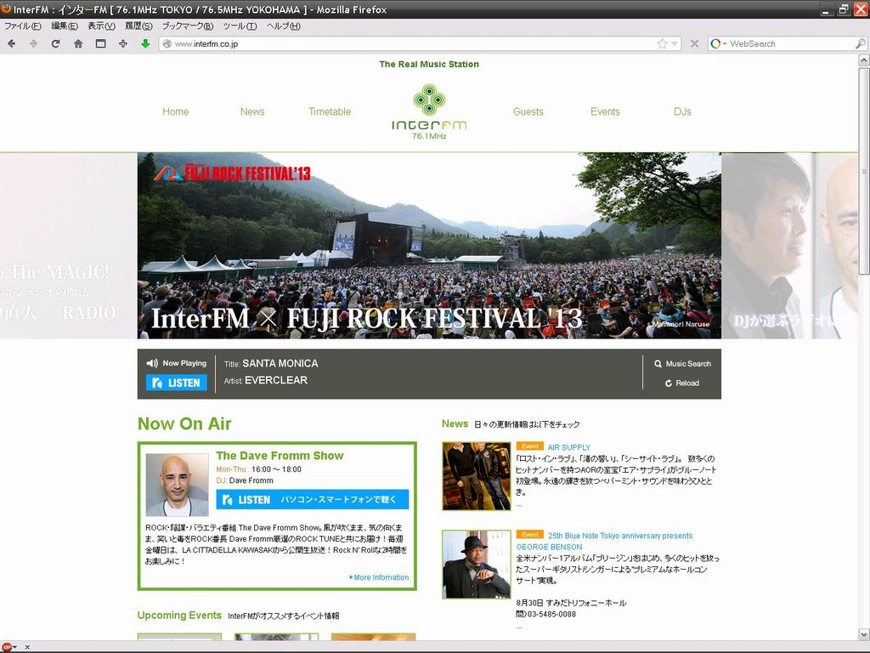Click into the WebSearch input field
Image resolution: width=870 pixels, height=653 pixels.
click(x=791, y=43)
